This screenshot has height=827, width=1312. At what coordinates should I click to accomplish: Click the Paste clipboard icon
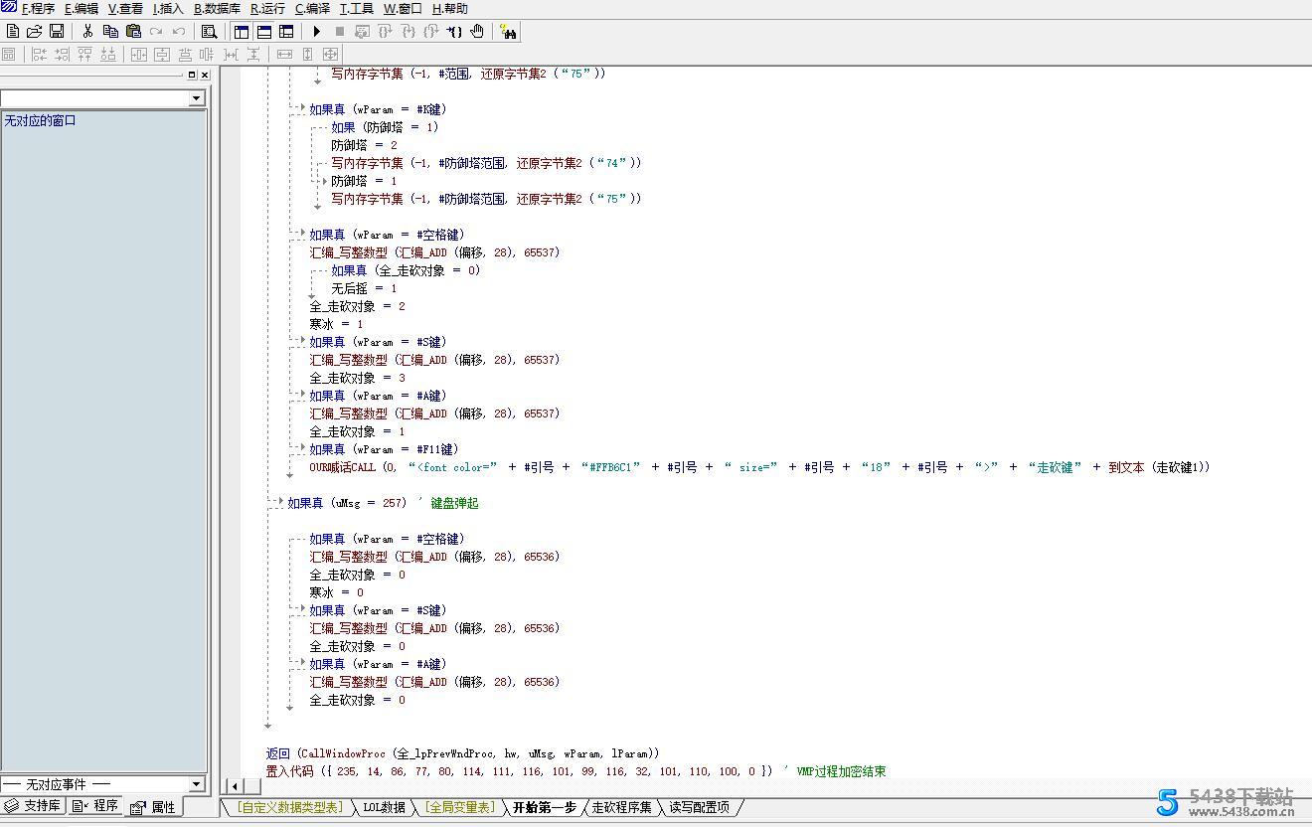(133, 32)
